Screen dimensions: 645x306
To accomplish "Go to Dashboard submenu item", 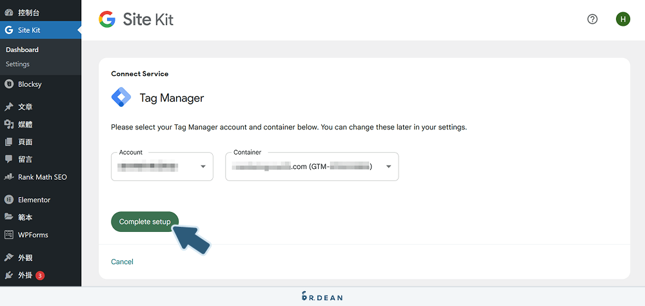I will point(23,50).
